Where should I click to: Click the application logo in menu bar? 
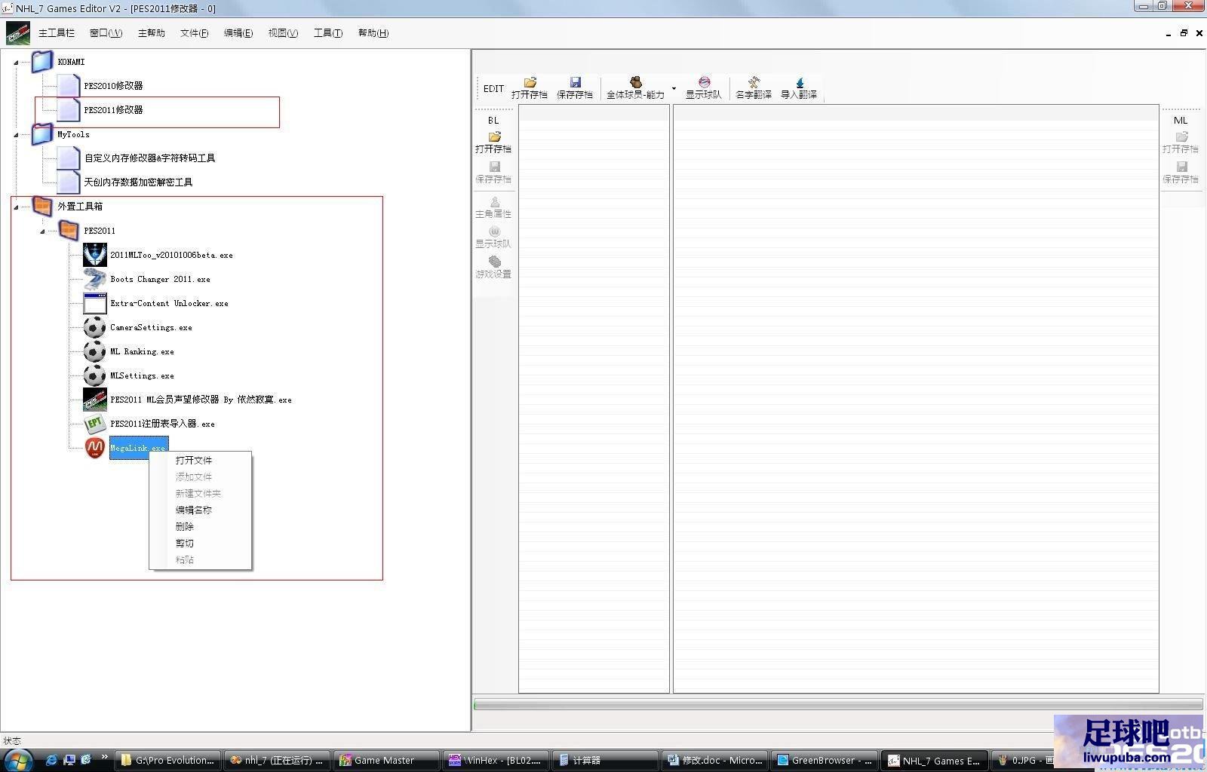tap(17, 33)
